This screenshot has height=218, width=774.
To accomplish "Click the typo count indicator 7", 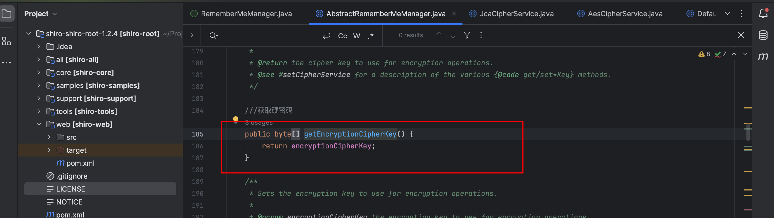I will point(720,54).
